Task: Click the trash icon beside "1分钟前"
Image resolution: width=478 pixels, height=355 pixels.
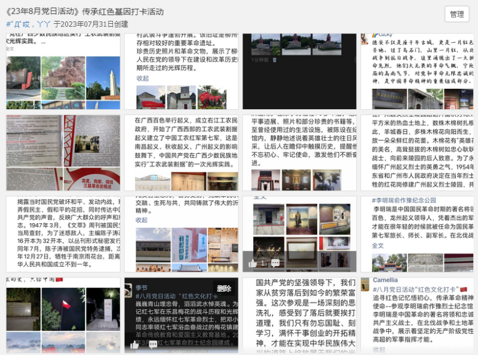Action: [274, 60]
